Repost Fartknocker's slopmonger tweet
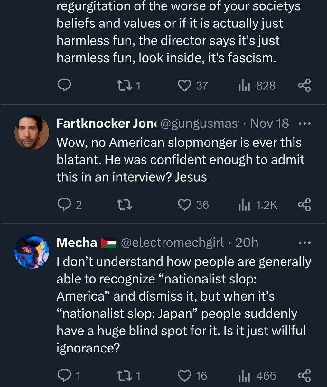 [124, 205]
